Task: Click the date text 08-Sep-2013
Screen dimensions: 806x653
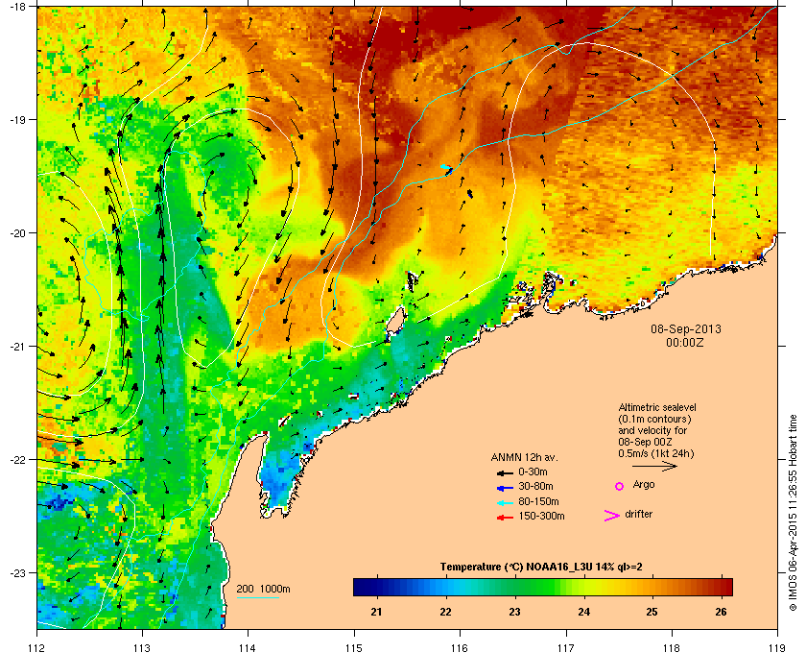Action: tap(686, 329)
